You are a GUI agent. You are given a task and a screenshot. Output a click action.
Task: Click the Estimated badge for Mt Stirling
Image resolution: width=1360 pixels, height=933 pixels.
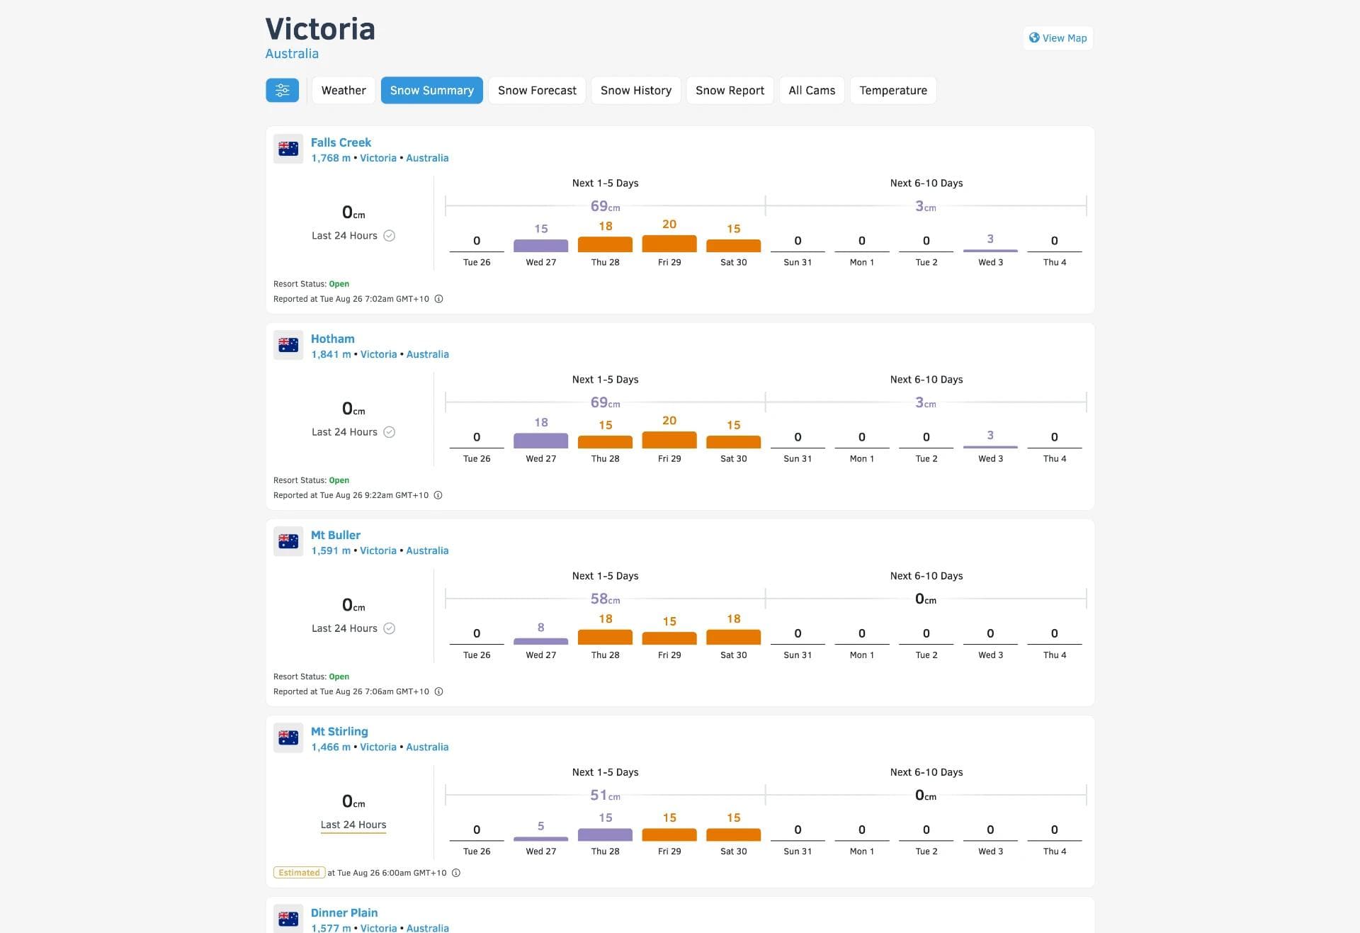[x=299, y=873]
